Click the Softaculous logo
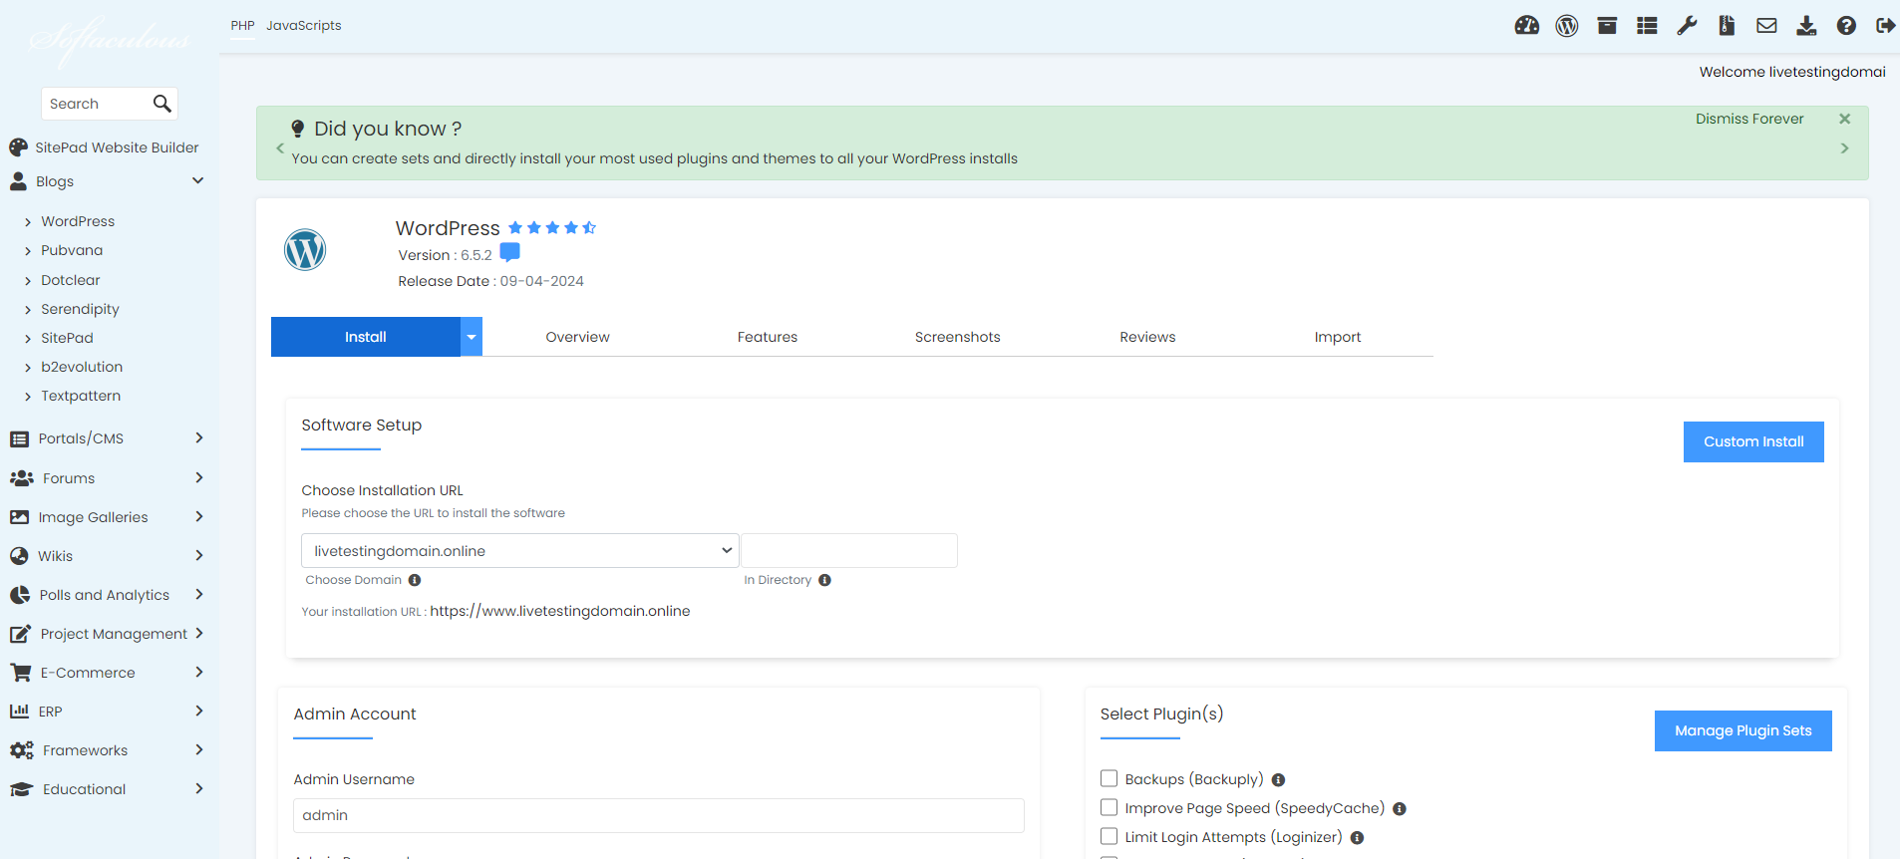This screenshot has width=1900, height=859. (x=109, y=41)
